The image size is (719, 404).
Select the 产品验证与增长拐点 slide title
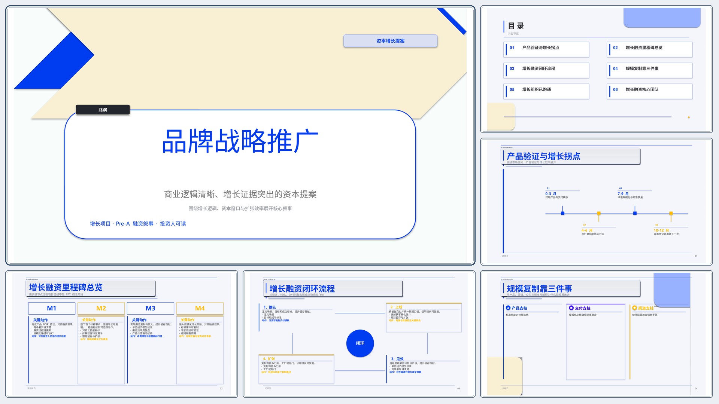[543, 156]
